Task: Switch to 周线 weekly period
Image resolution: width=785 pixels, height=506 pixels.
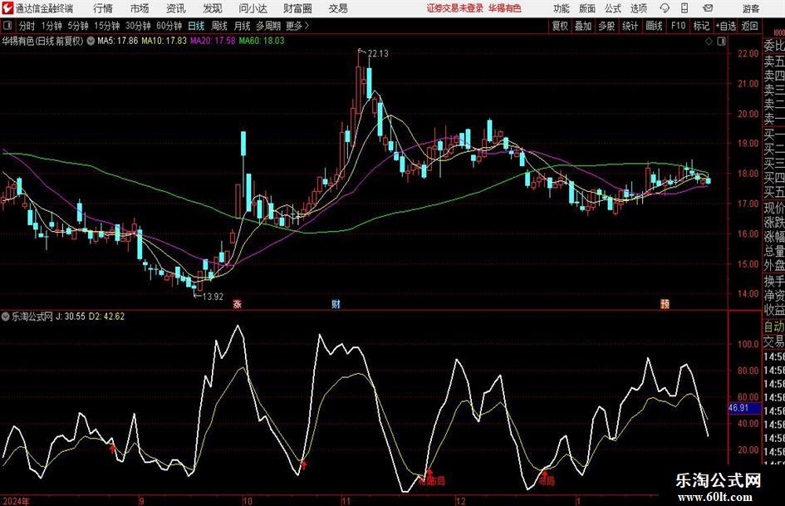Action: pyautogui.click(x=219, y=26)
